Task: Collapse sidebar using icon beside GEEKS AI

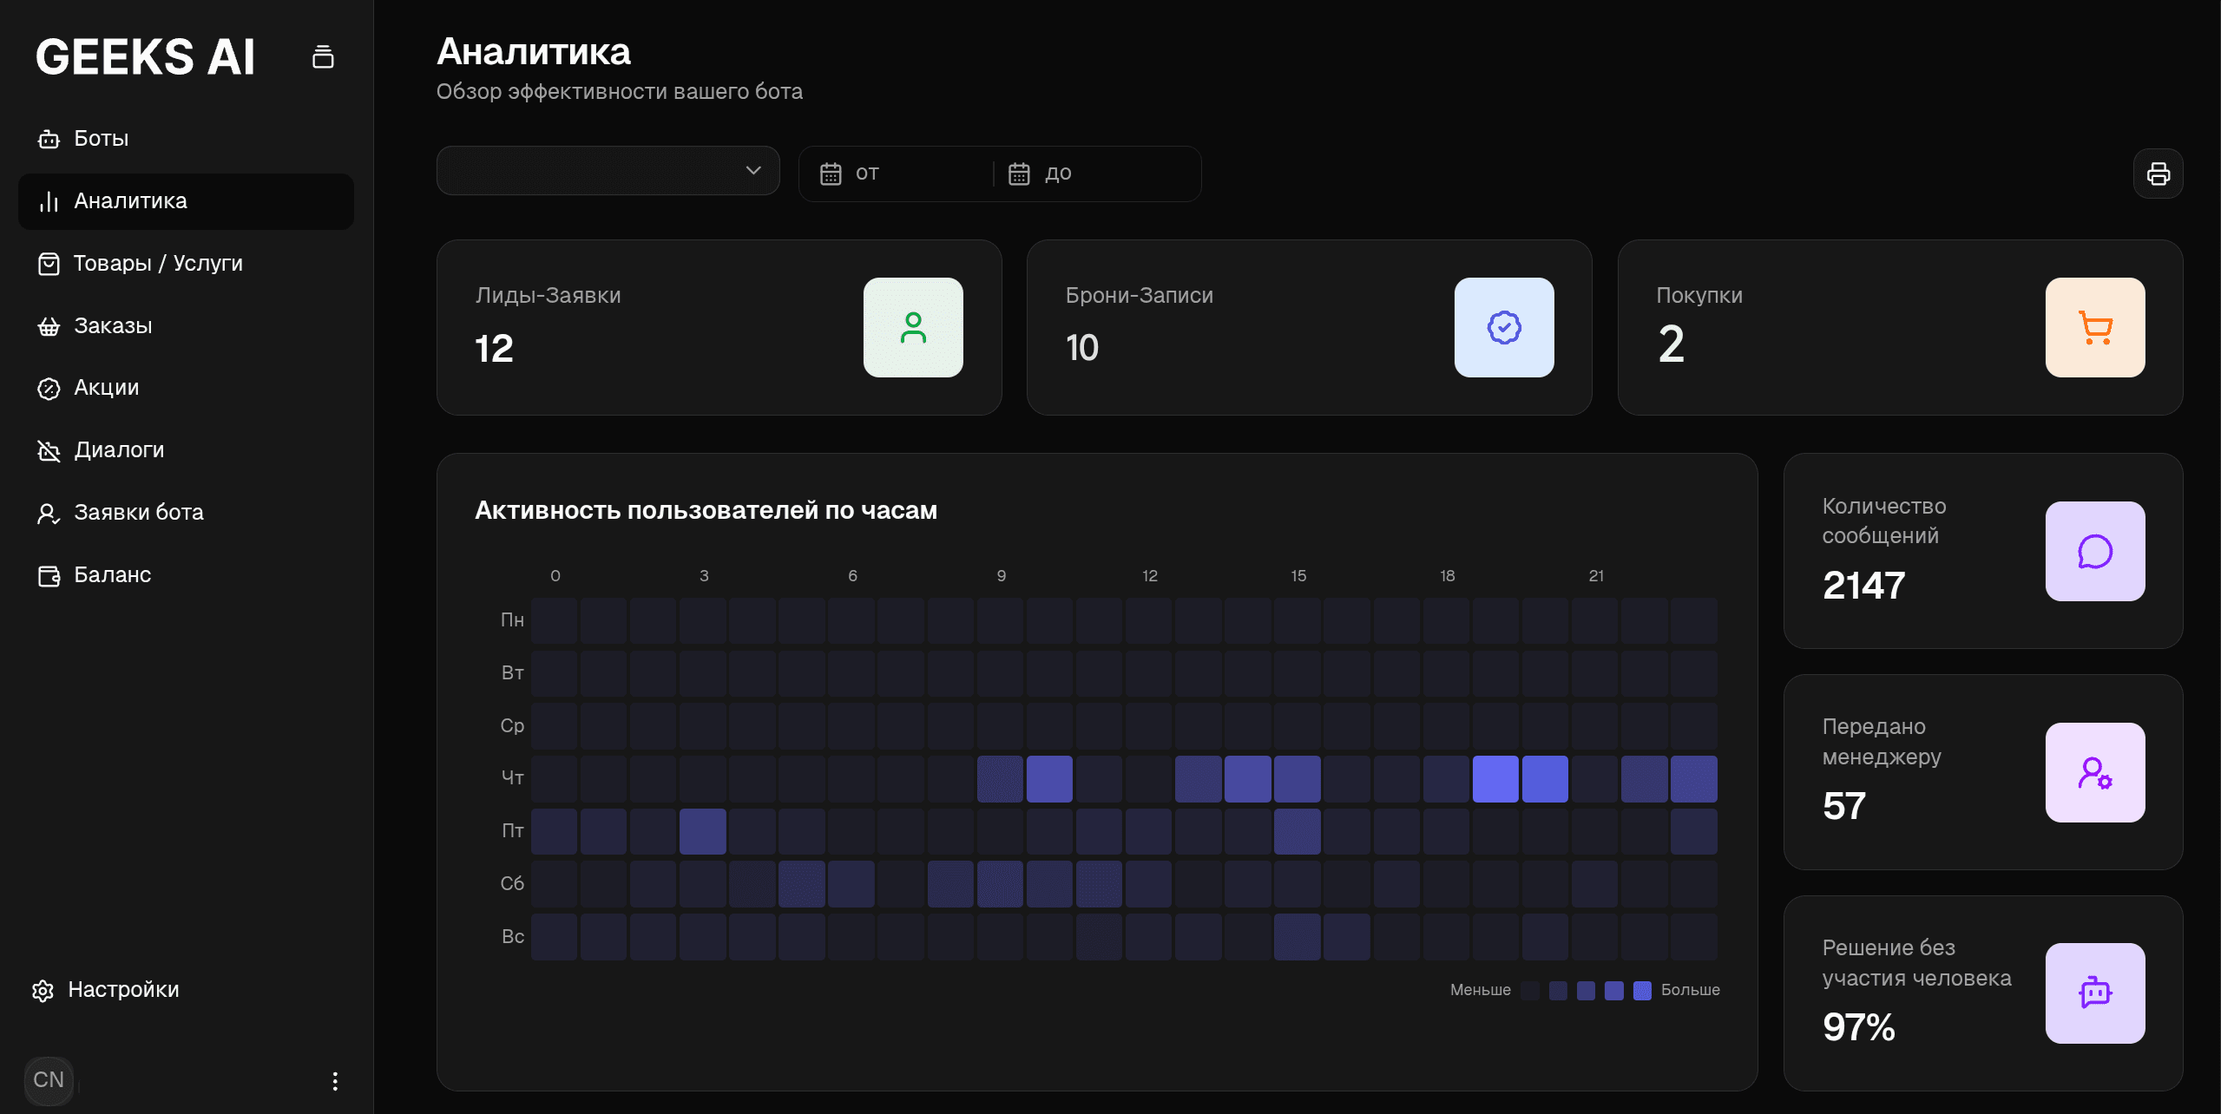Action: click(323, 57)
